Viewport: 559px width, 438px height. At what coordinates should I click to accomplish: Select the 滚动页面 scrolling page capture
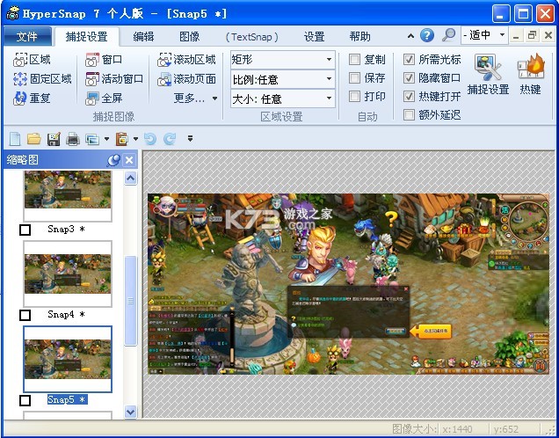186,79
